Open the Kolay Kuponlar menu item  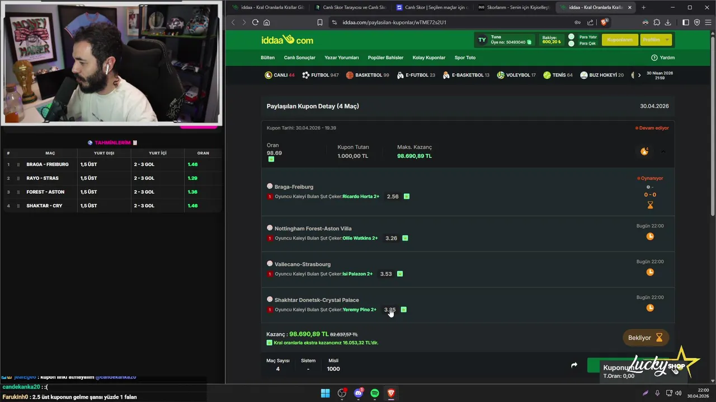point(429,58)
